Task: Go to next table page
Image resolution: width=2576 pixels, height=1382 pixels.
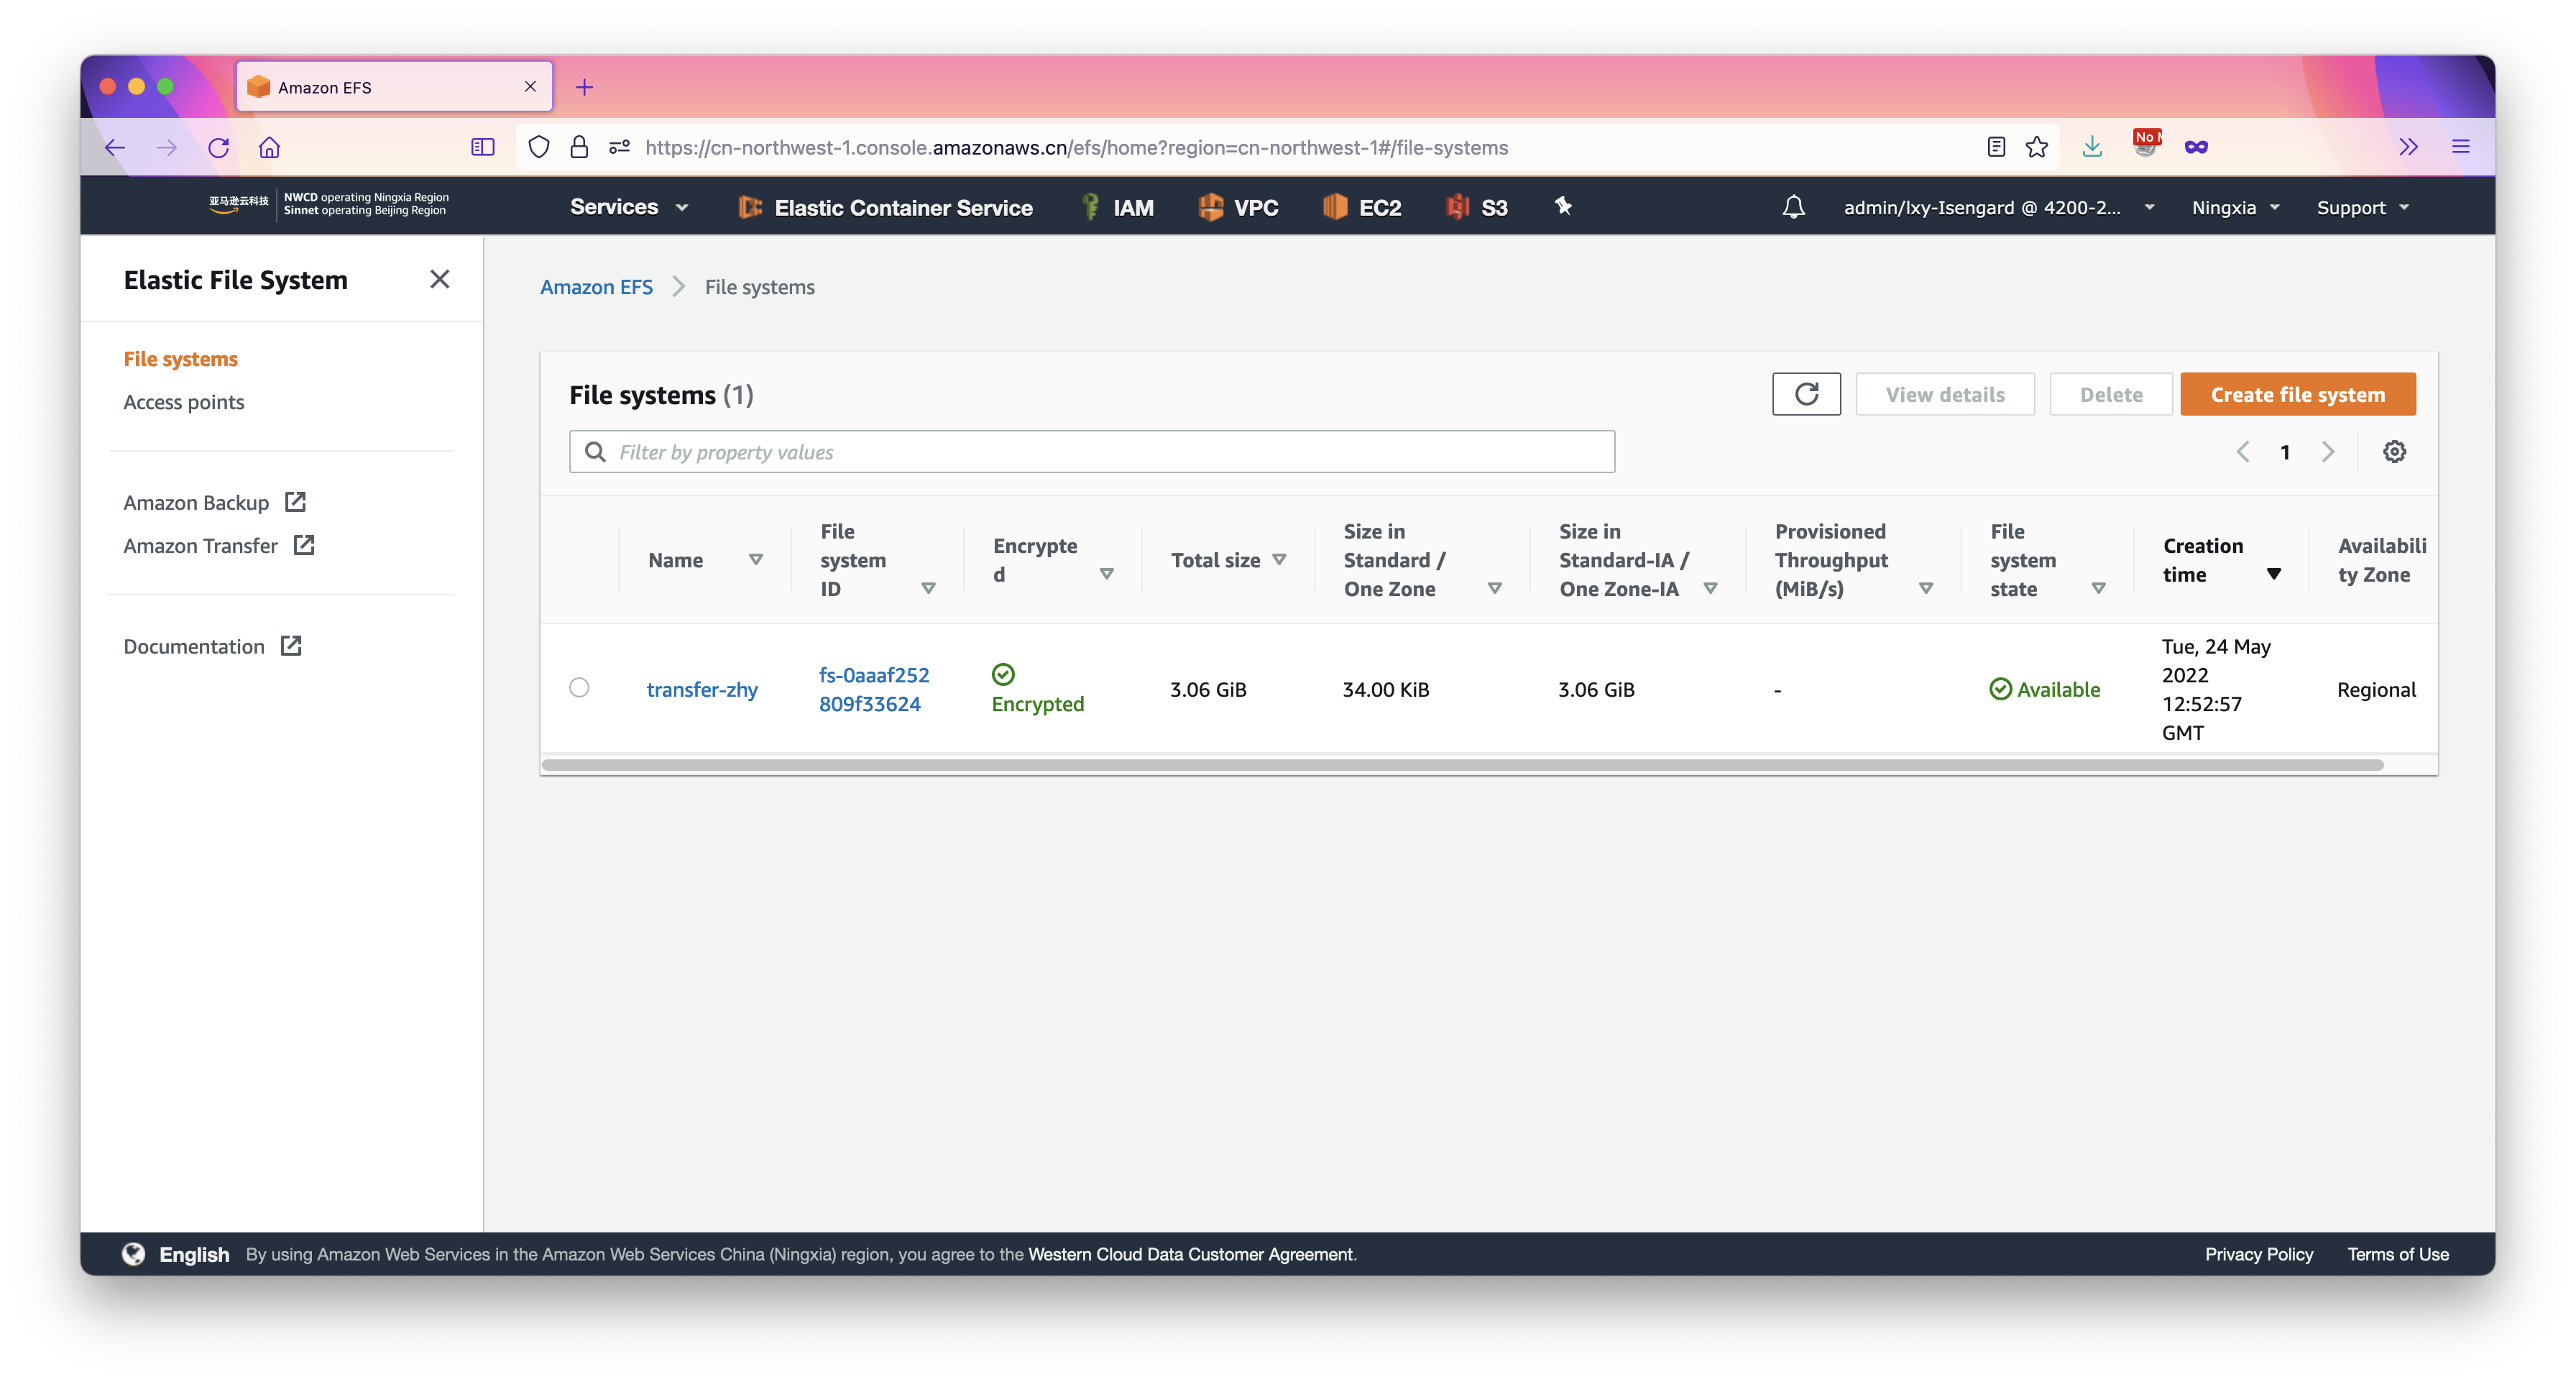Action: point(2328,452)
